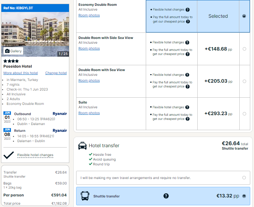Open Room photos for Economy Double Room
The height and width of the screenshot is (207, 254).
(89, 15)
